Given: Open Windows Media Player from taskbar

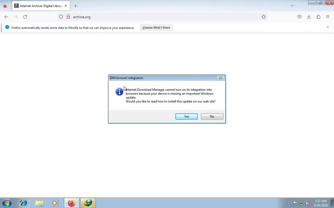Looking at the screenshot, I should (55, 203).
